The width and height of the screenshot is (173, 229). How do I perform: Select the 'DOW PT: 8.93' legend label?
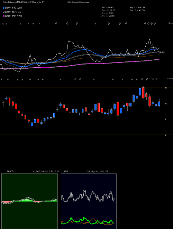(13, 16)
